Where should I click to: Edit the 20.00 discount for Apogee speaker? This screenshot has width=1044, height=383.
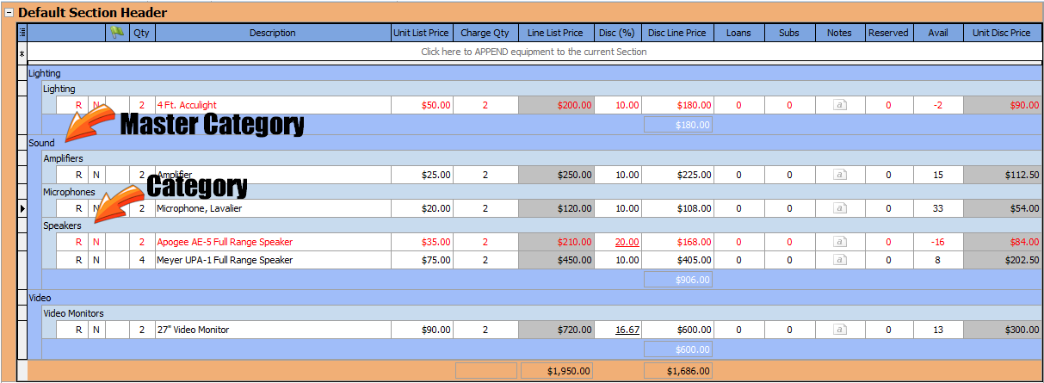point(627,243)
